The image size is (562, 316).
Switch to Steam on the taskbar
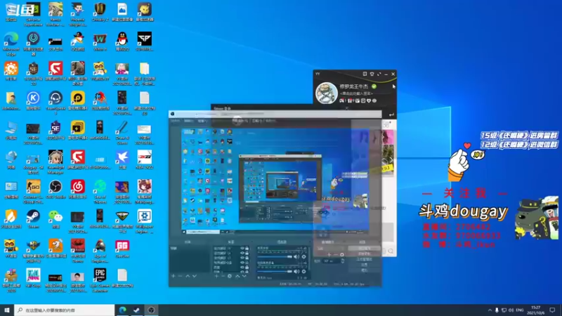[136, 310]
